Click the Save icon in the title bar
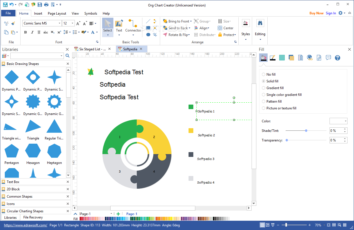Image resolution: width=354 pixels, height=230 pixels. (40, 4)
